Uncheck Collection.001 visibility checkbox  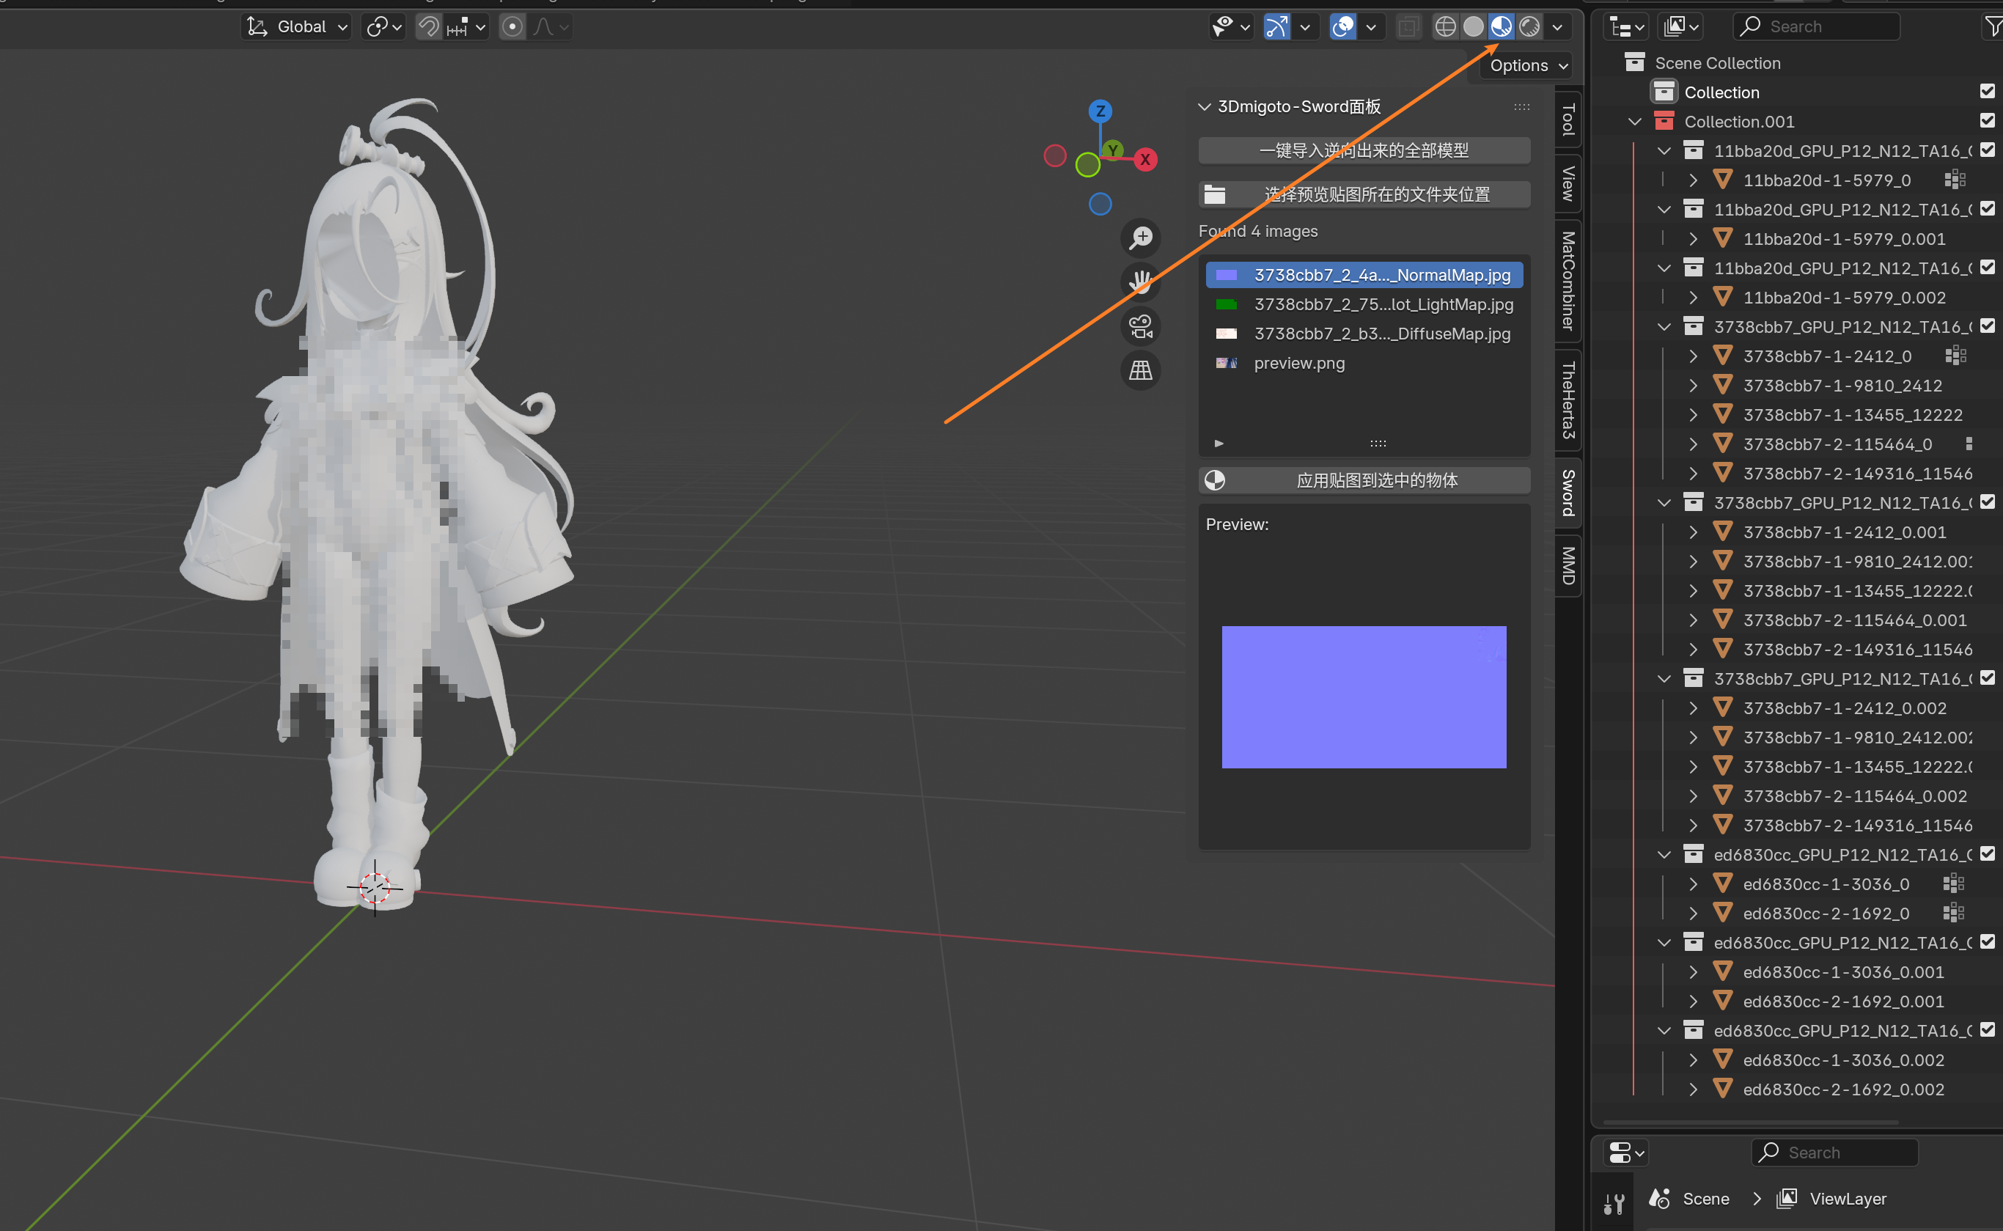[1987, 120]
